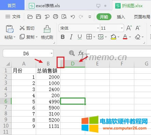Undo the last action
This screenshot has width=151, height=135.
pos(73,17)
